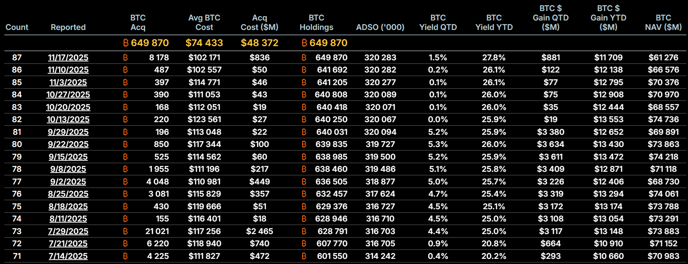688x264 pixels.
Task: Click the Bitcoin icon beside orange BTC Holdings total
Action: click(x=304, y=43)
